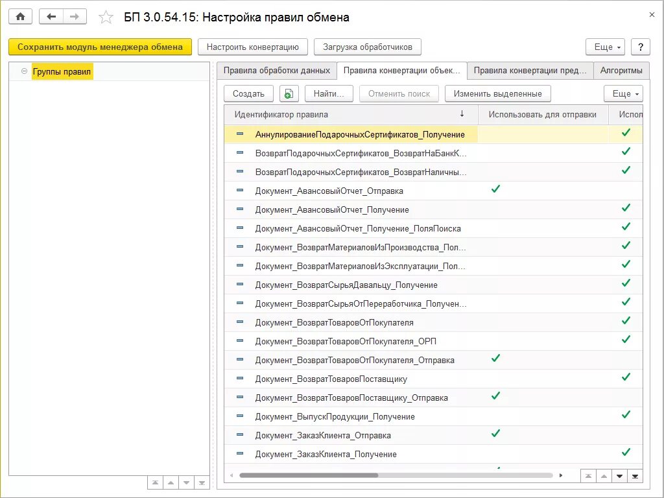Select row Документ_ВозвратТоваровОтПокупателя
The image size is (664, 498).
pyautogui.click(x=433, y=322)
